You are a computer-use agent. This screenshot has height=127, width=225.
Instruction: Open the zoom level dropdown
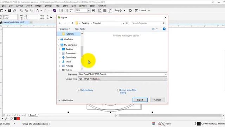[x=89, y=11]
